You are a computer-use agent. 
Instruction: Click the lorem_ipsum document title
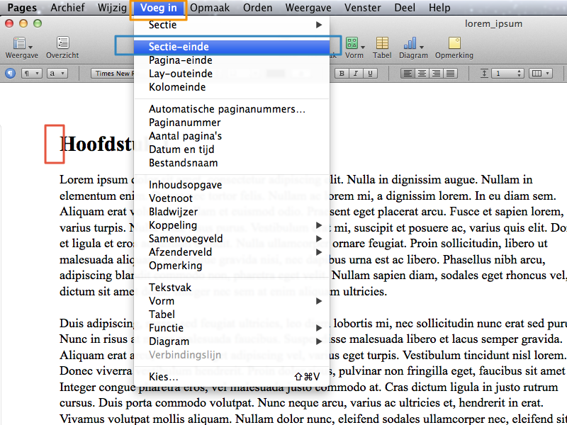point(493,24)
